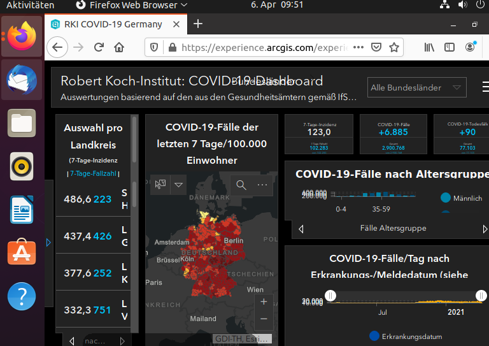Open the GDI-TH, Esri map attribution
The height and width of the screenshot is (346, 489).
tap(242, 339)
